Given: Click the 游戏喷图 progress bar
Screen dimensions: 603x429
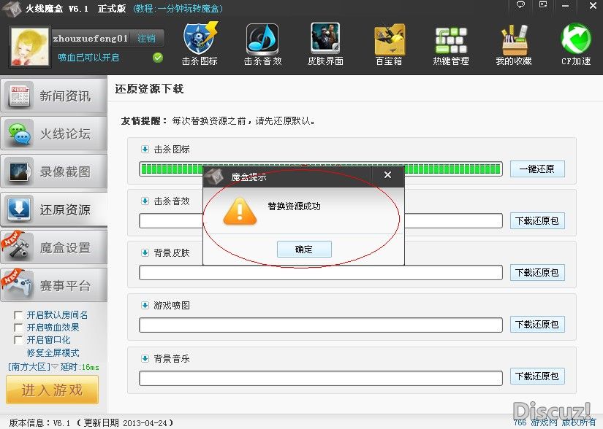Looking at the screenshot, I should [x=321, y=325].
